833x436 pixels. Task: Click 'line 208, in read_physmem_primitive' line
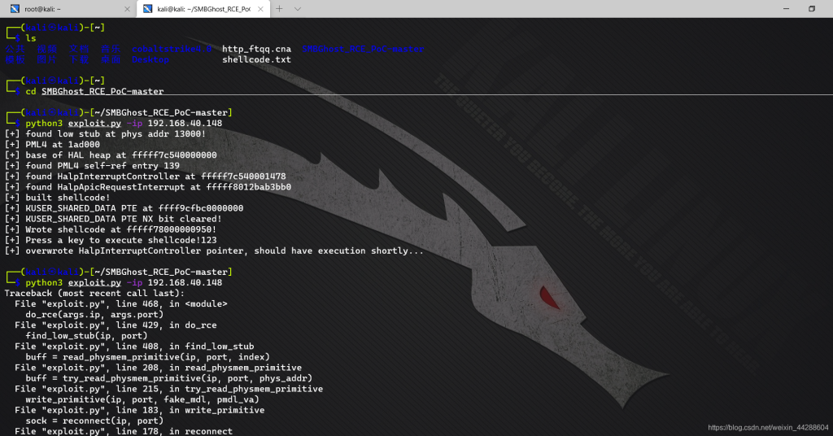(159, 368)
